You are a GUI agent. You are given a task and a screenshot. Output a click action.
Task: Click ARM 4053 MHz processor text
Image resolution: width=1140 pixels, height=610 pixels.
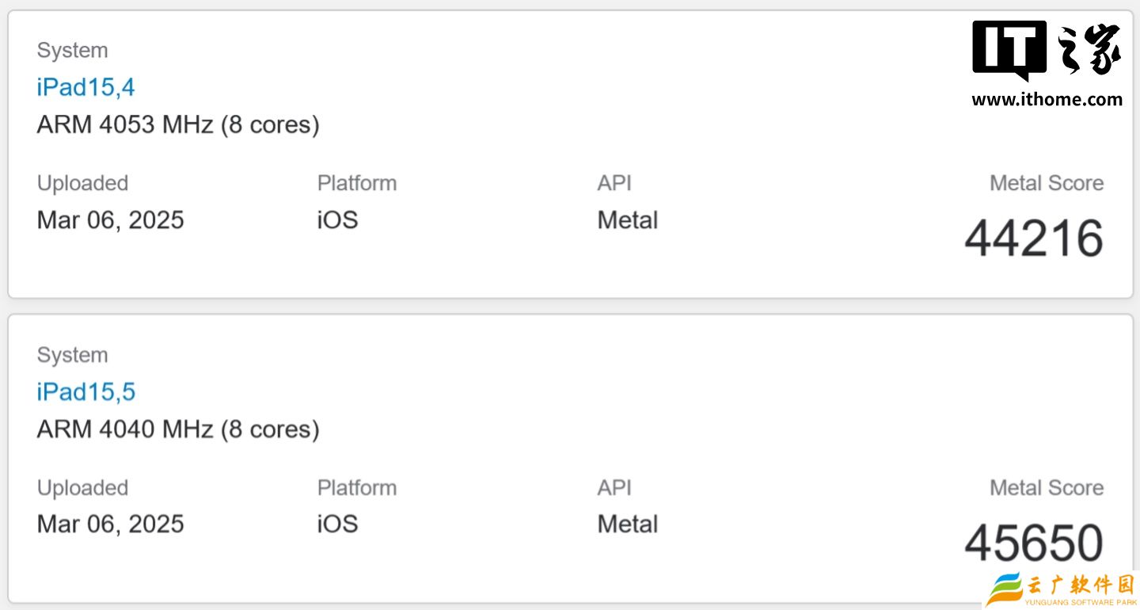pos(178,125)
